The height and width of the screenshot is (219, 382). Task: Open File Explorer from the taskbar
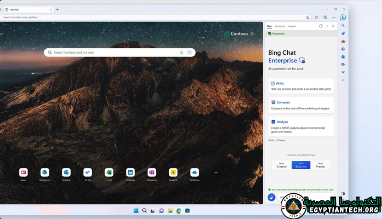(x=170, y=210)
